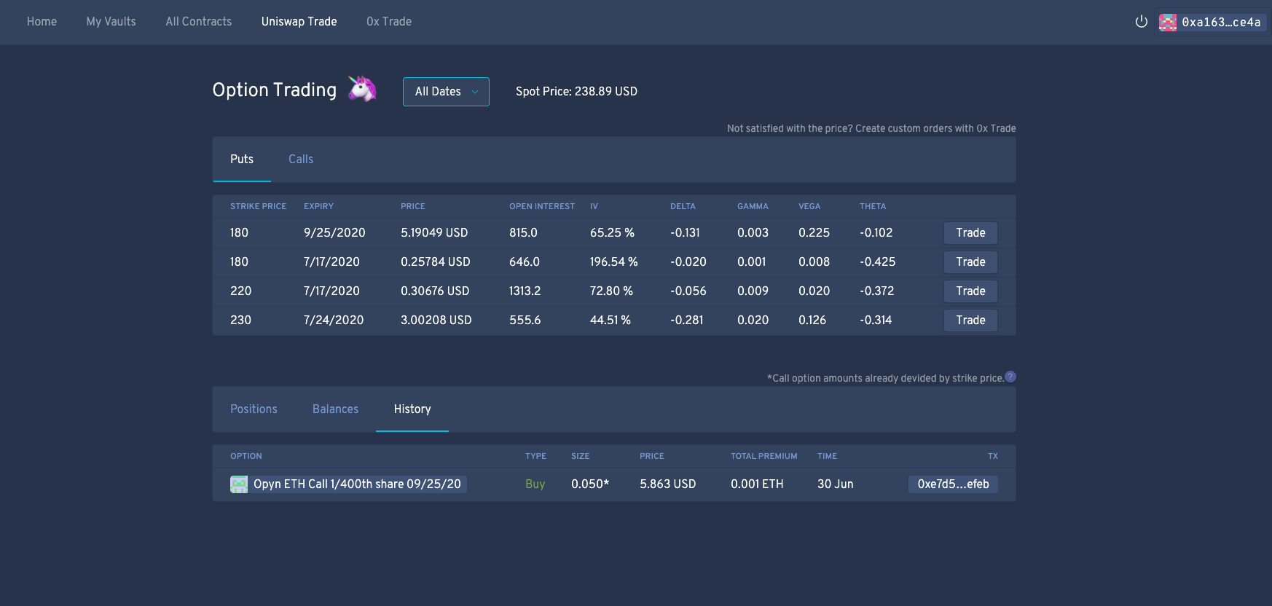Click price 0.30676 USD cell
The height and width of the screenshot is (606, 1272).
(435, 291)
